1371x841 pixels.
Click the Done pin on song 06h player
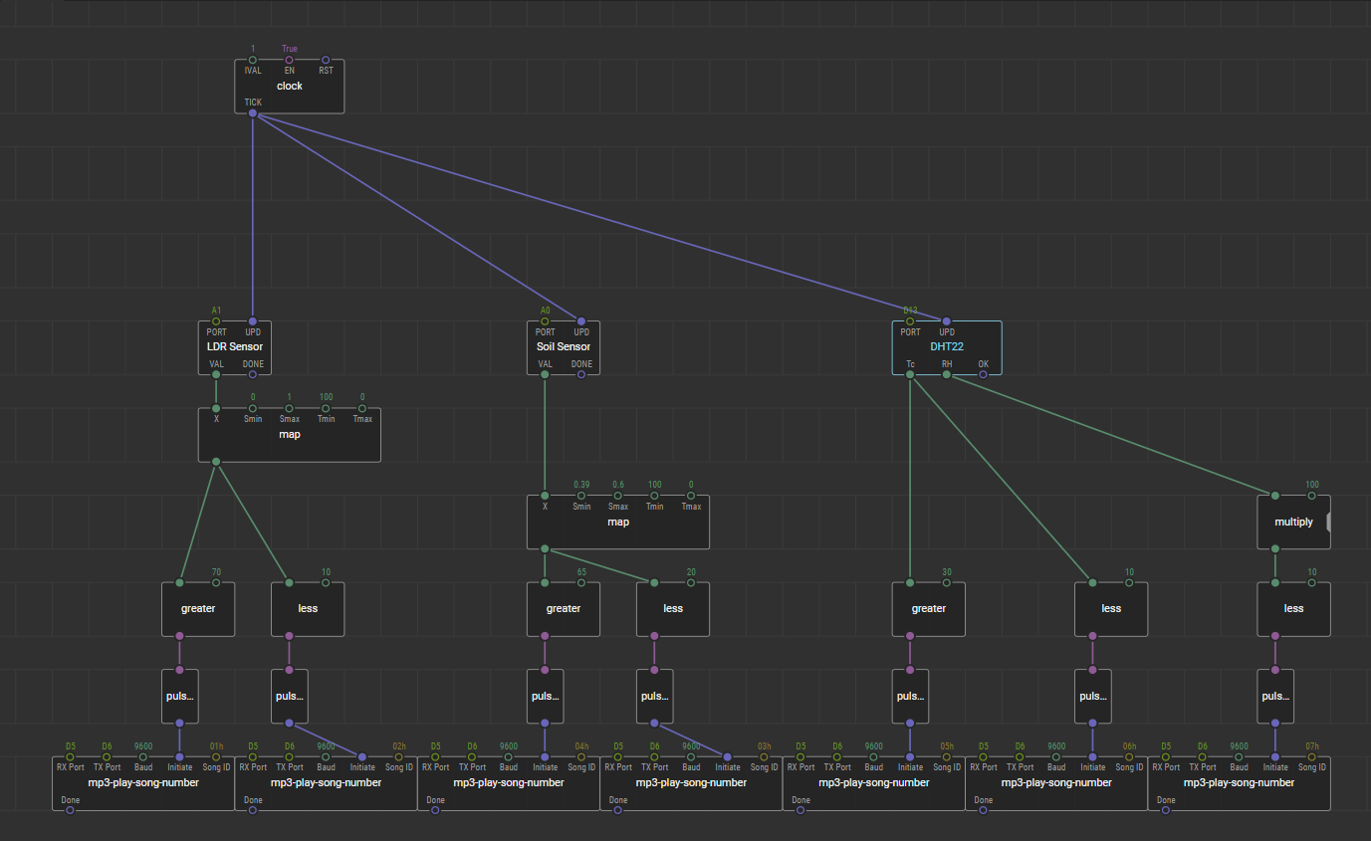(984, 810)
